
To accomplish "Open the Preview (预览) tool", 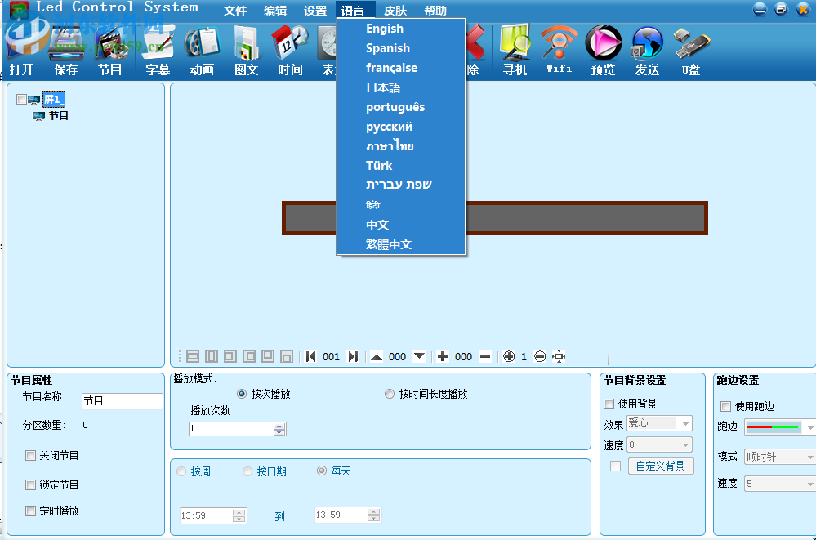I will coord(603,49).
